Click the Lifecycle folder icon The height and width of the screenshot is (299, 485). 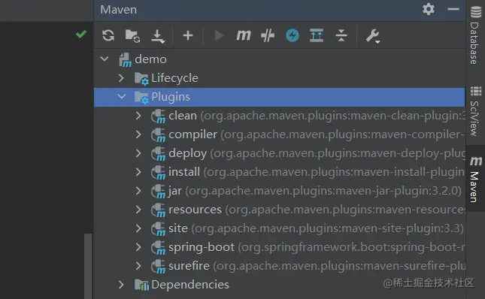pyautogui.click(x=141, y=79)
